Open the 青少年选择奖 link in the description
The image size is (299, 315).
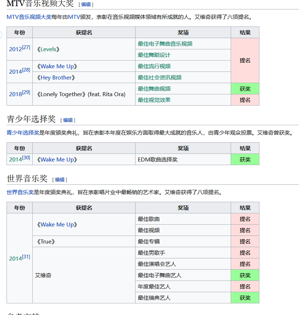(23, 132)
